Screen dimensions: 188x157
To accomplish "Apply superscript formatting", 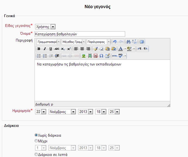I will point(69,49).
